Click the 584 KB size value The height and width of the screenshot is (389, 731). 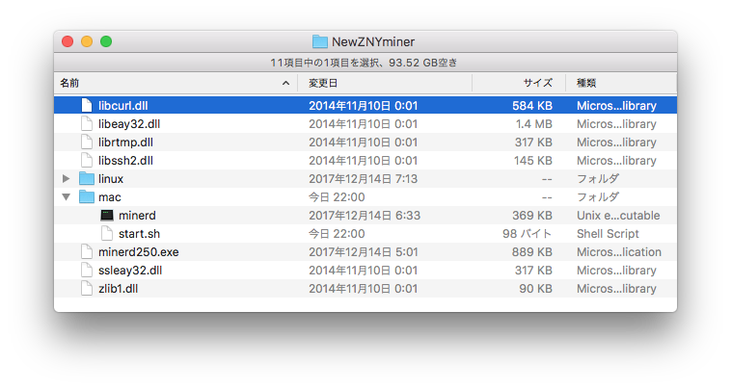click(x=532, y=106)
